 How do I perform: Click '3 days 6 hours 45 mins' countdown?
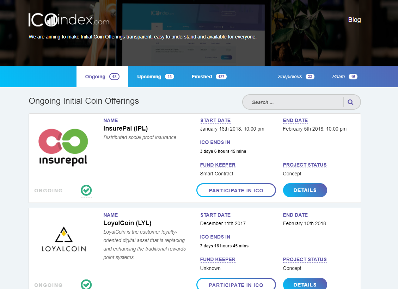pos(223,151)
